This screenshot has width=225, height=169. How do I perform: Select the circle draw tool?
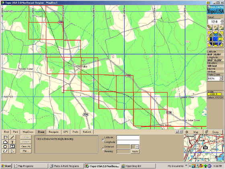point(5,146)
